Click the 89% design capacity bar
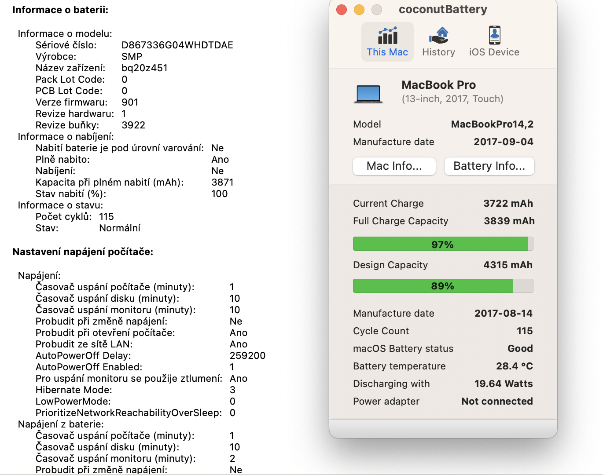Screen dimensions: 603x475 [443, 286]
